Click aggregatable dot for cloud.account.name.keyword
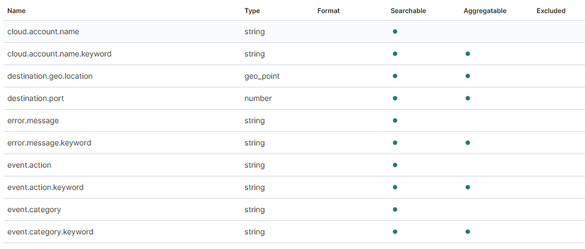Image resolution: width=585 pixels, height=249 pixels. tap(468, 54)
